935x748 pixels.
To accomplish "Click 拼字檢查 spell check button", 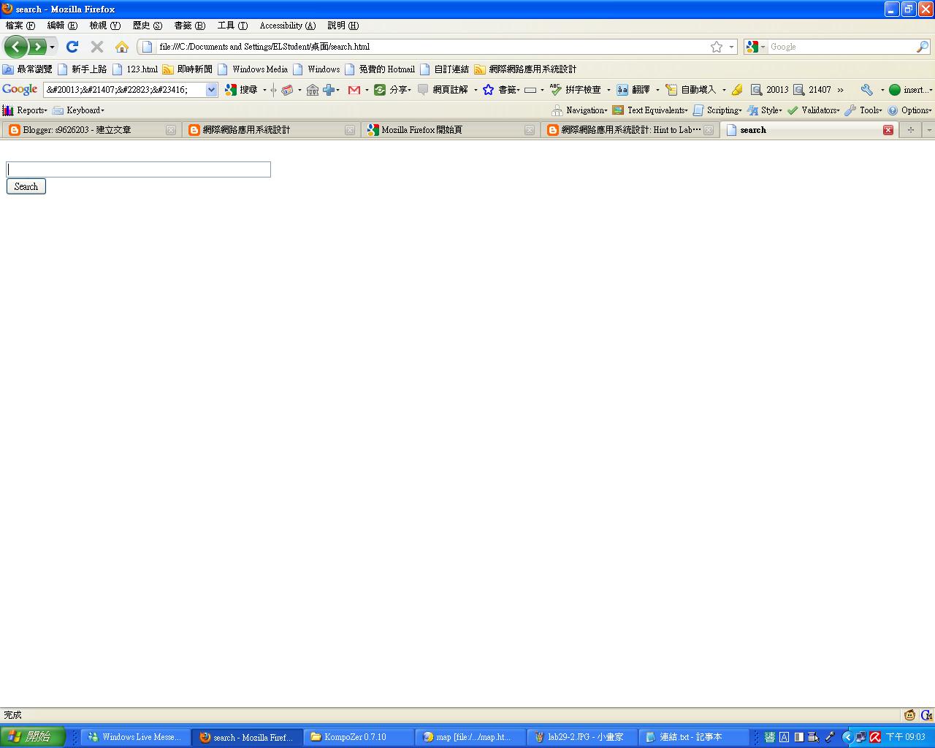I will 576,90.
